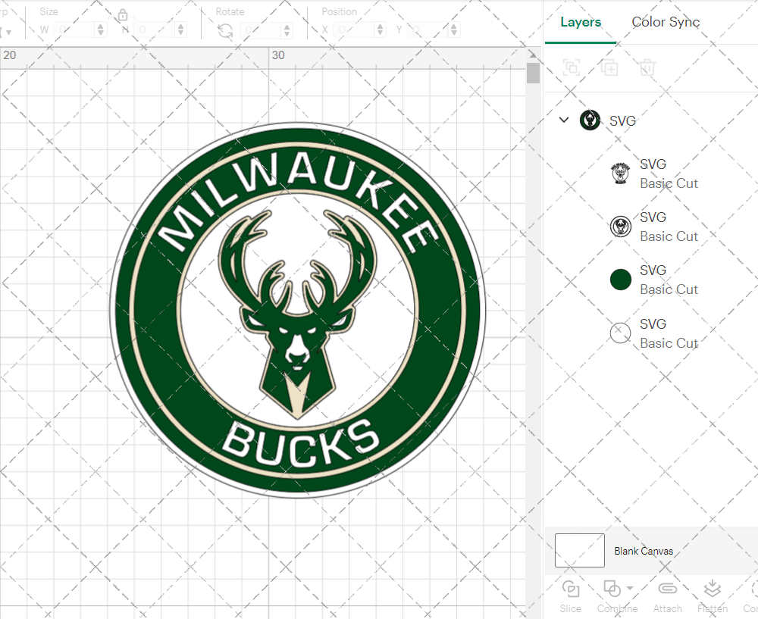The height and width of the screenshot is (619, 758).
Task: Click the Rotate angle input field
Action: 261,31
